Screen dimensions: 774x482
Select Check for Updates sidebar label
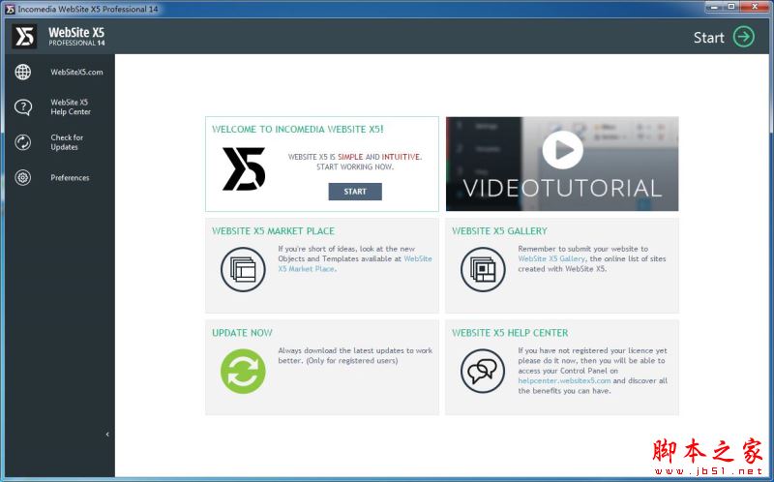click(67, 142)
